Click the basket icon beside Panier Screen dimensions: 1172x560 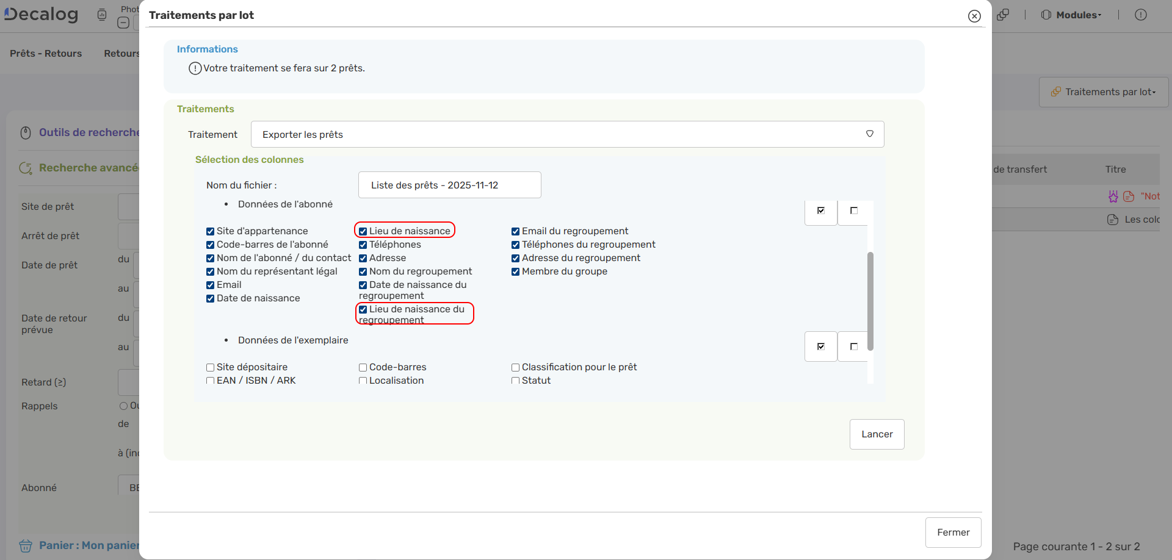pyautogui.click(x=26, y=545)
